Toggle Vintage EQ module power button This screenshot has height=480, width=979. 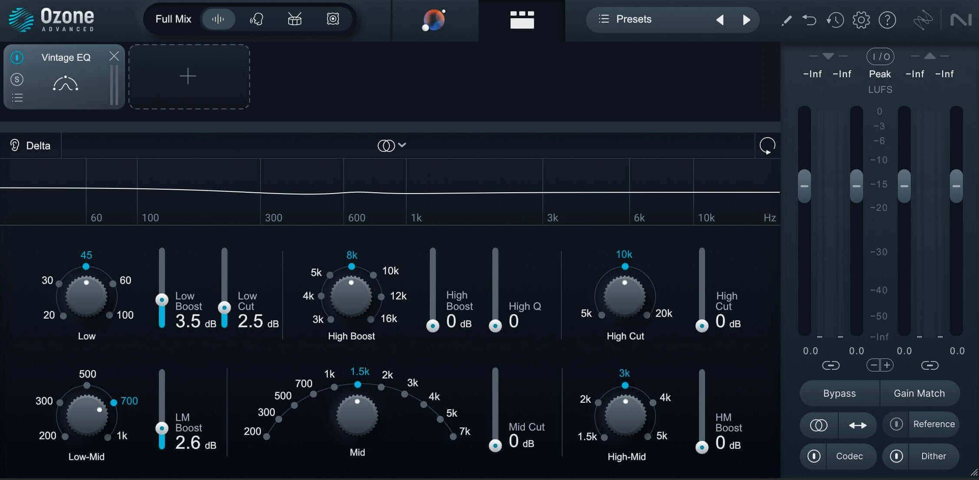17,57
